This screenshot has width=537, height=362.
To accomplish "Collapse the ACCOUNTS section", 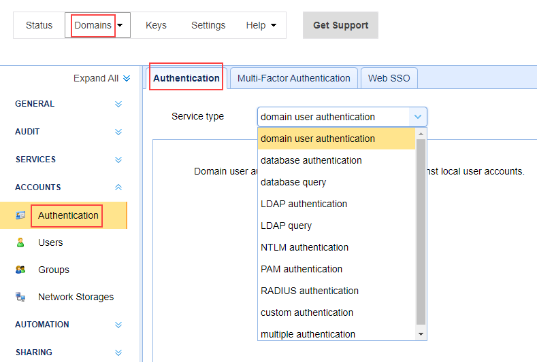I will click(x=118, y=187).
